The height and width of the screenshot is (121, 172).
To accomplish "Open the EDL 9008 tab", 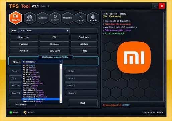I will click(55, 51).
